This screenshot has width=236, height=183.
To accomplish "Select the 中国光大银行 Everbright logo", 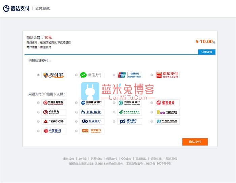I will click(x=167, y=112).
